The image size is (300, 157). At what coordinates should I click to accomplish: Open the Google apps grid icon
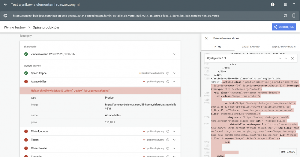pyautogui.click(x=286, y=4)
